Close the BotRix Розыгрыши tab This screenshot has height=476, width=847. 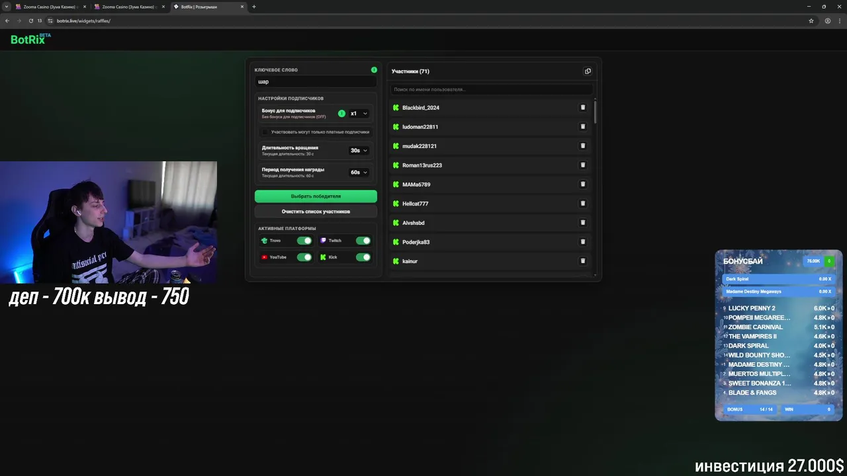click(x=242, y=7)
